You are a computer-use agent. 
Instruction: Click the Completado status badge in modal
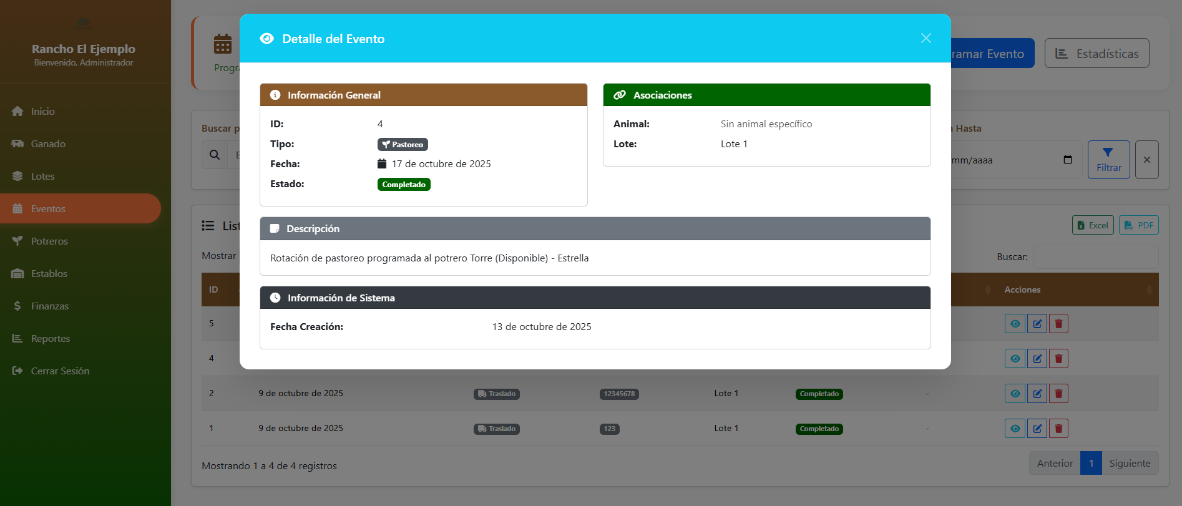(404, 184)
